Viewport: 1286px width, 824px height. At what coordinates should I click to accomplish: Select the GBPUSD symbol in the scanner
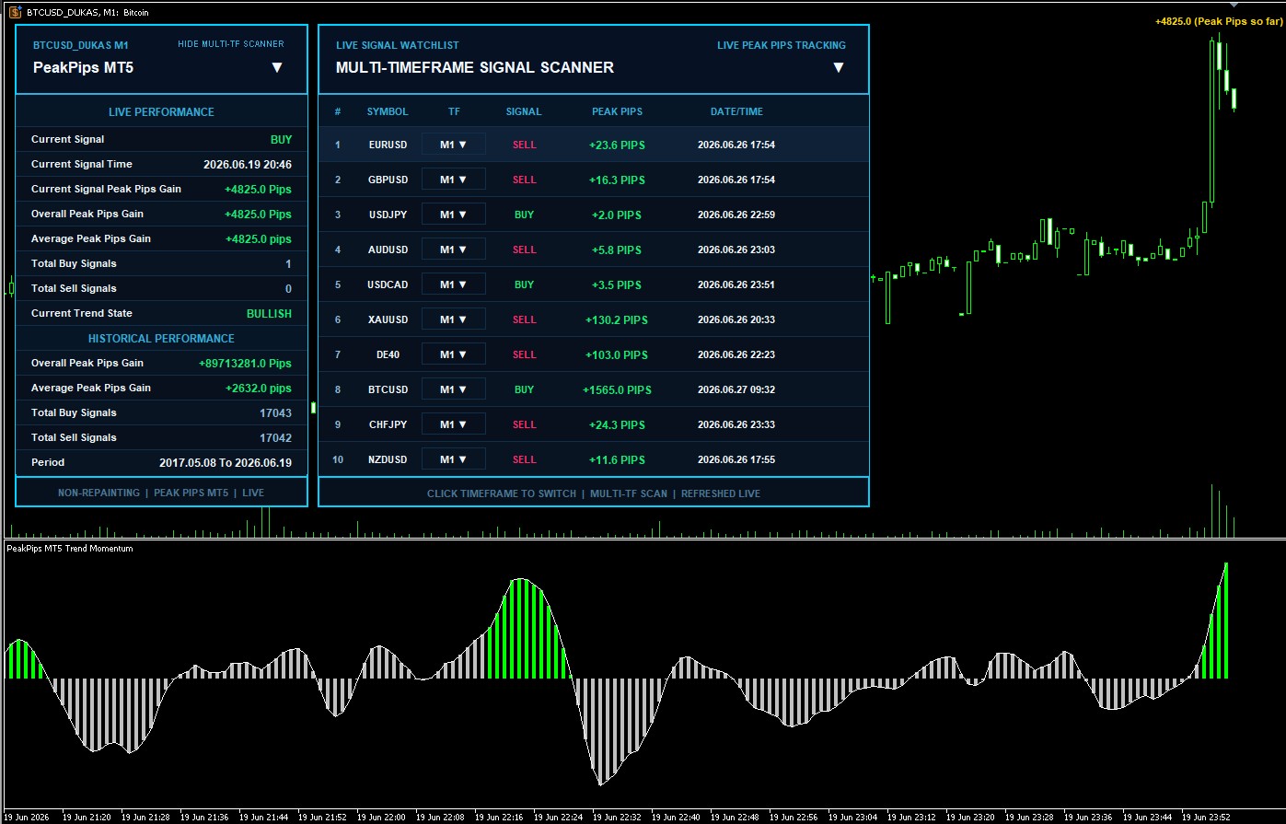coord(388,180)
